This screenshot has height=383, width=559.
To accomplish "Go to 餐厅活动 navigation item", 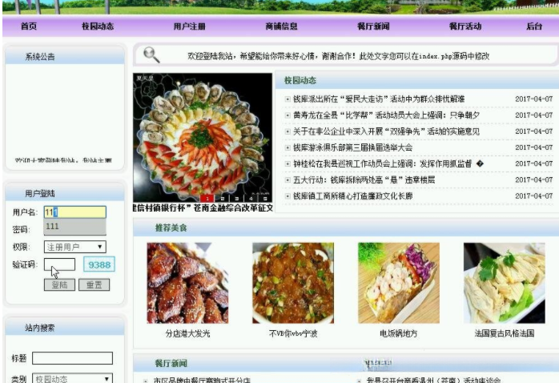I will (x=465, y=26).
